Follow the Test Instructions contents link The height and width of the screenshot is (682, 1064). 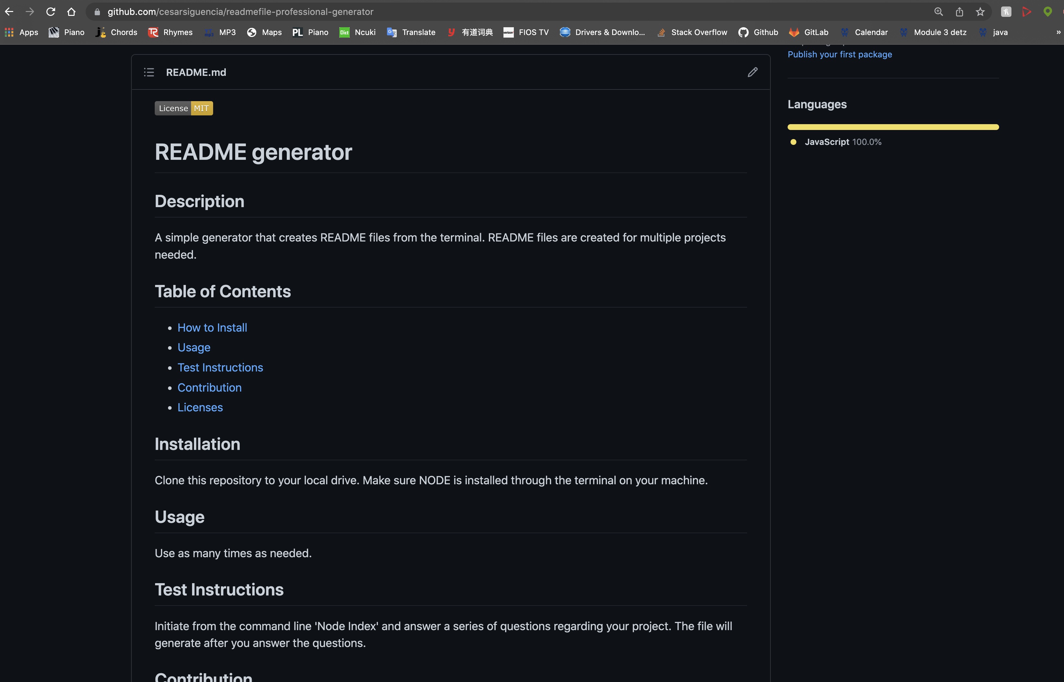pos(220,368)
